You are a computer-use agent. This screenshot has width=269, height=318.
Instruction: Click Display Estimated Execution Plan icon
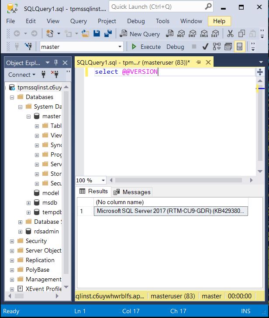click(x=217, y=47)
